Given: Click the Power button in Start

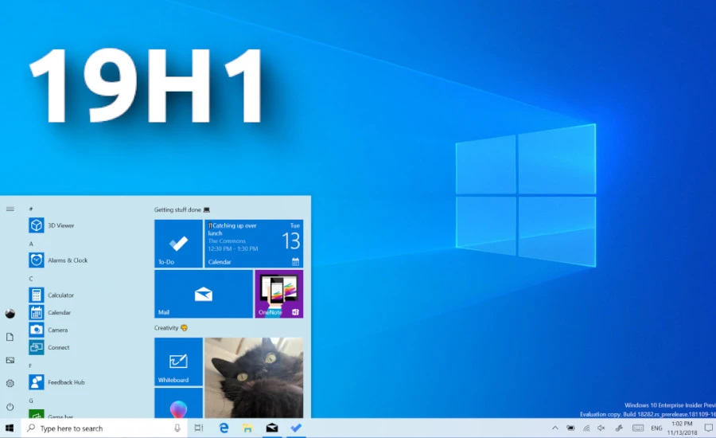Looking at the screenshot, I should (10, 406).
